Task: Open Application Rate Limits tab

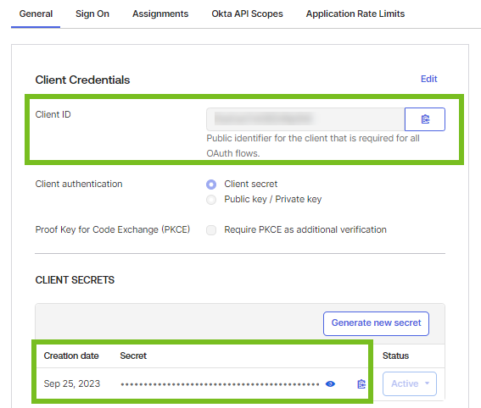Action: pos(355,14)
